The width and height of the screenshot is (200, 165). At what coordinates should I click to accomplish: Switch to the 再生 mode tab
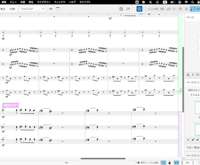coord(3,9)
